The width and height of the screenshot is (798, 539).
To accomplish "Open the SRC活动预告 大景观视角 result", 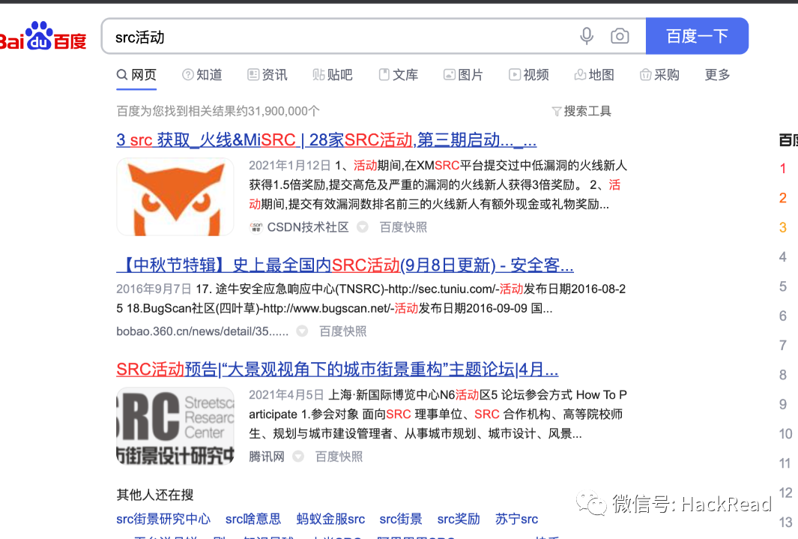I will coord(337,369).
